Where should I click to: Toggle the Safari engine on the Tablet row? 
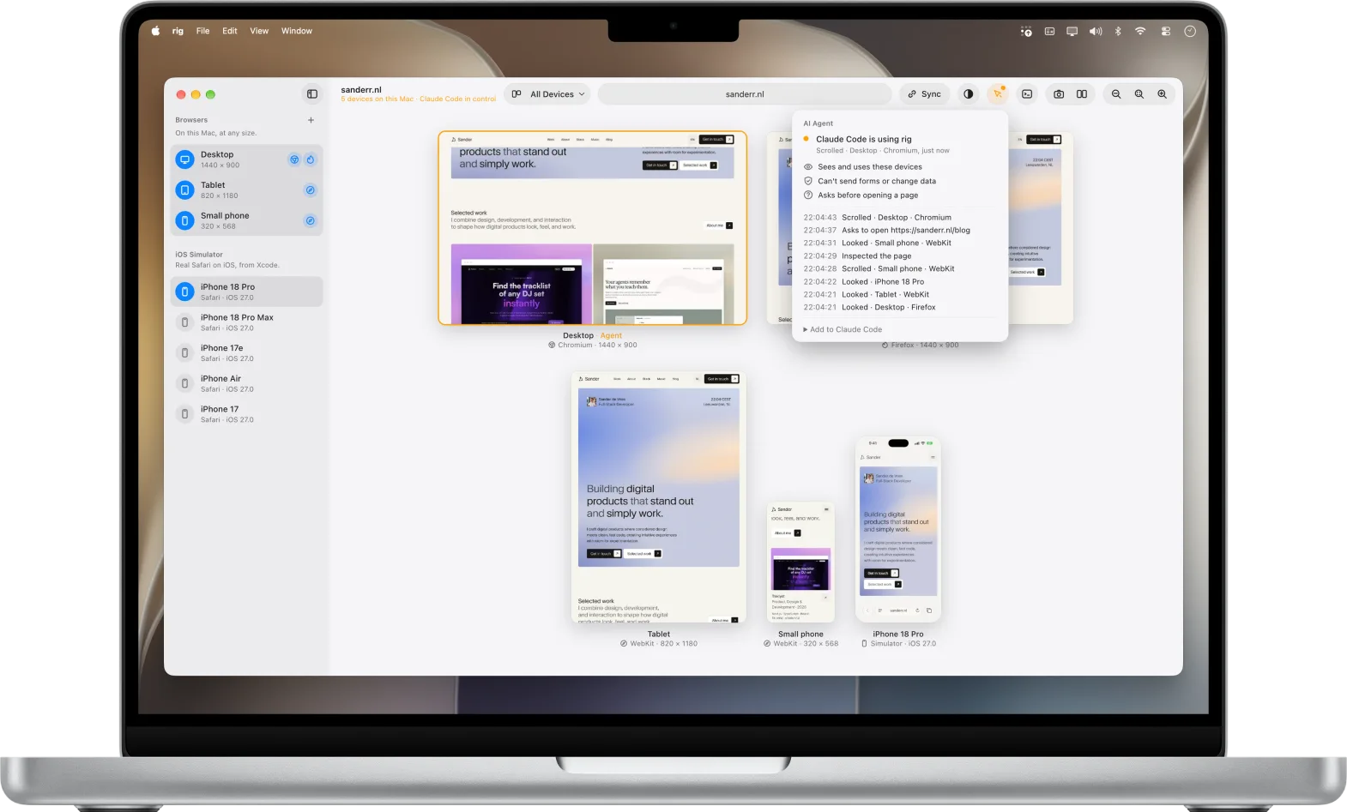click(x=311, y=190)
